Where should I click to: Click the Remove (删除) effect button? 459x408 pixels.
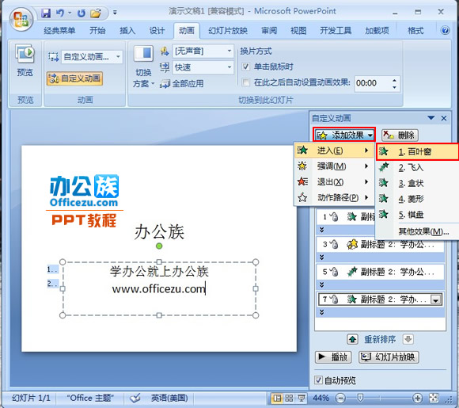400,135
